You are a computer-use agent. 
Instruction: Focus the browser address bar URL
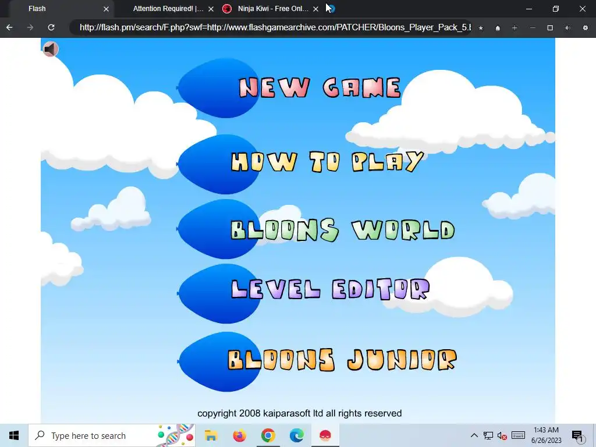271,27
